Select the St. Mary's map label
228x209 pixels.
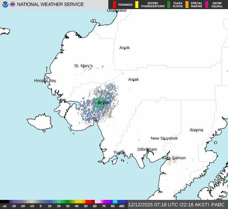(x=83, y=66)
